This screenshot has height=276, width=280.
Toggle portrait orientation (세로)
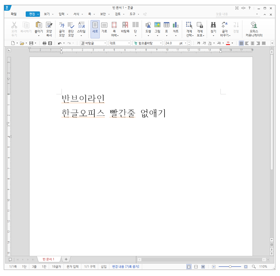coord(95,29)
